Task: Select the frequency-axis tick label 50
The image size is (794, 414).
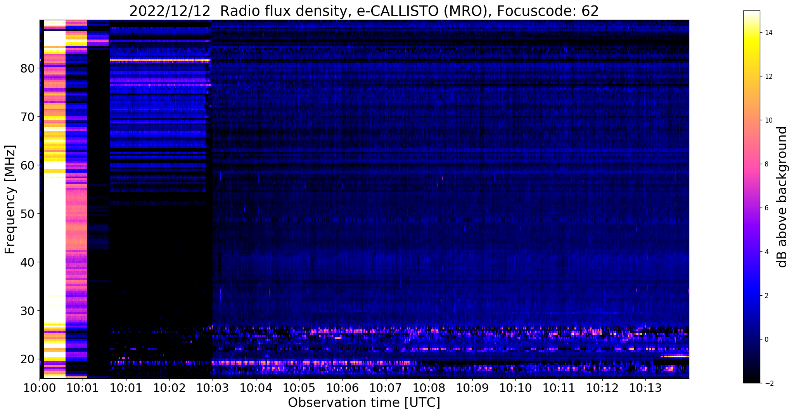Action: pos(28,214)
